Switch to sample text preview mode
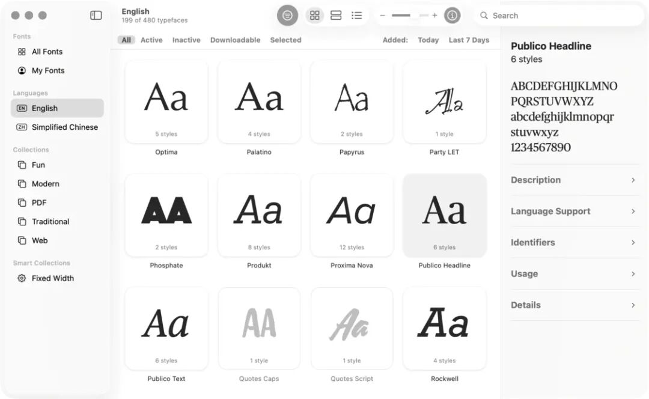Image resolution: width=649 pixels, height=399 pixels. coord(287,15)
